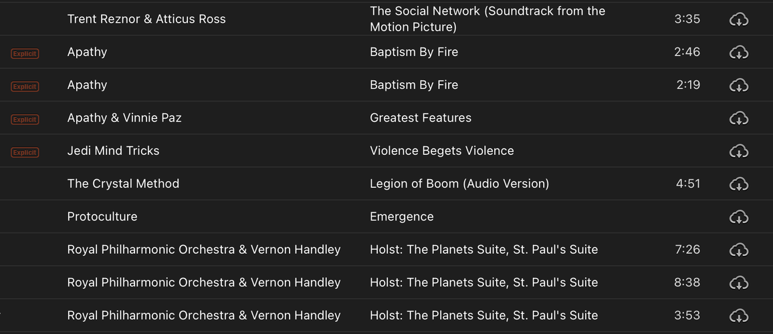
Task: Open the Violence Begets Violence album
Action: 442,151
